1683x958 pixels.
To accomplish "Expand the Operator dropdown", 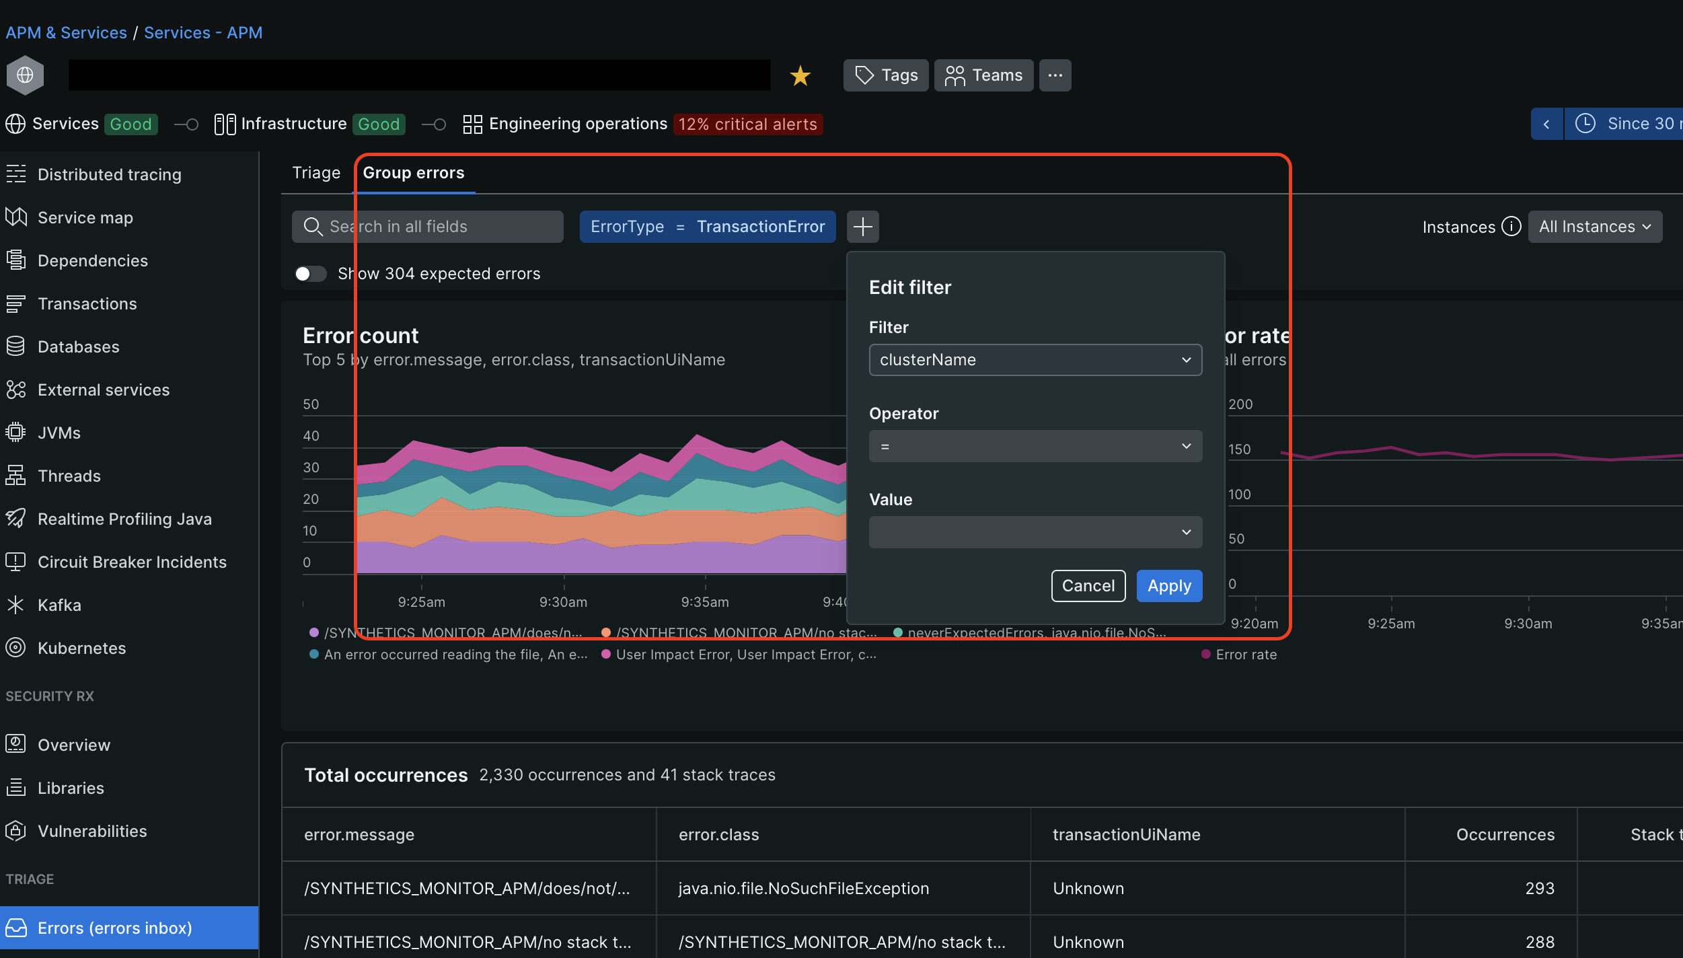I will tap(1035, 446).
